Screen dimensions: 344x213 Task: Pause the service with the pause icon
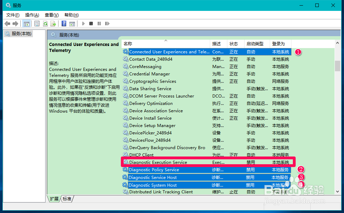pos(99,24)
